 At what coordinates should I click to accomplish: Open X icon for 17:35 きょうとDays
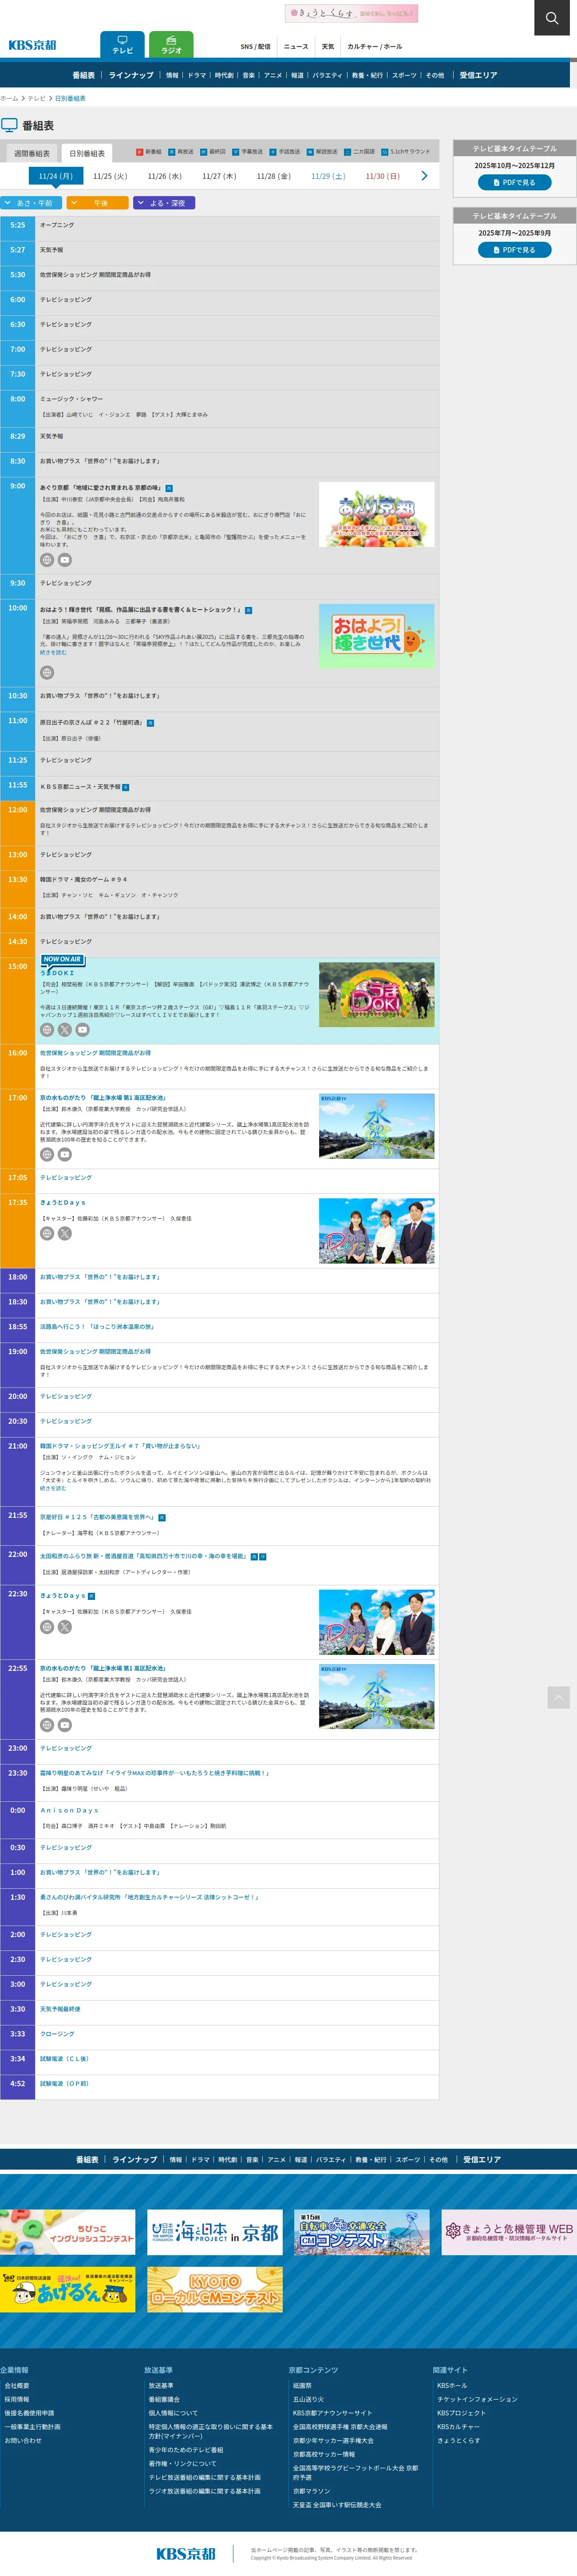(x=65, y=1234)
